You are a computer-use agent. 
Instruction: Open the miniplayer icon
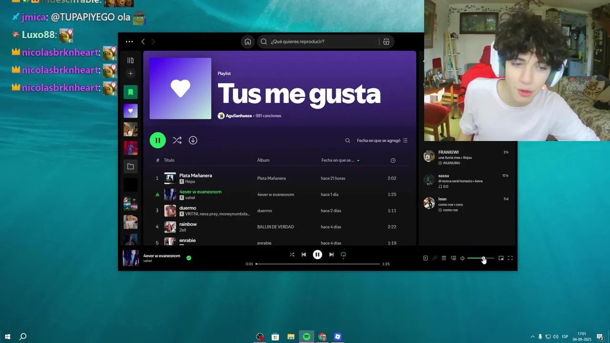[x=501, y=258]
